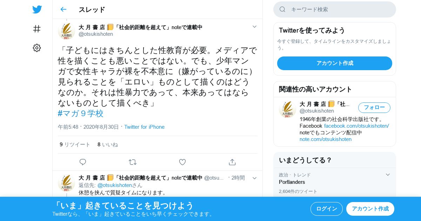Open the Twitter for iPhone source link
This screenshot has width=421, height=221.
point(144,127)
